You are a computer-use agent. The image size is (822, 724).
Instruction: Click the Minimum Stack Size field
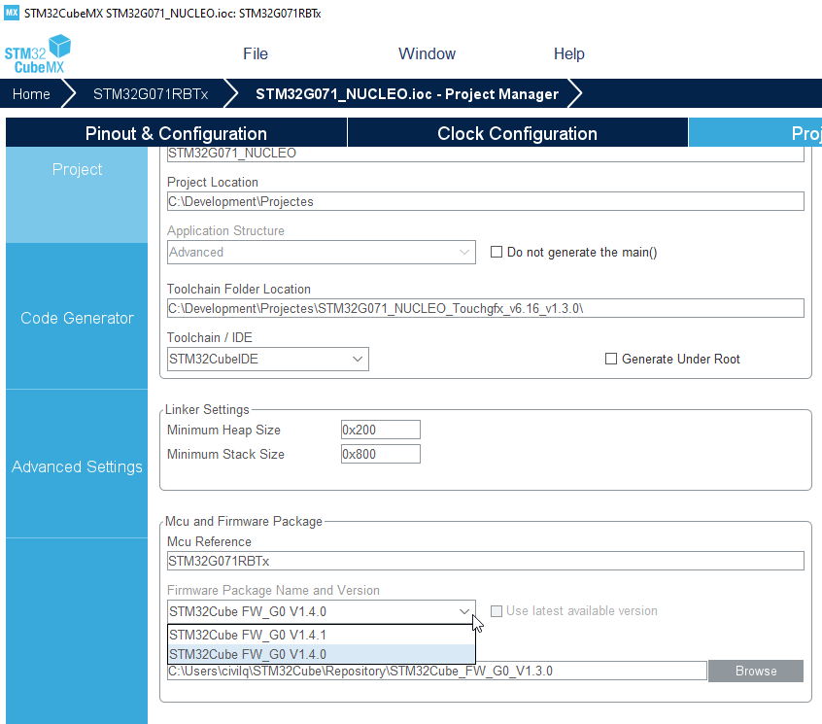(x=380, y=454)
